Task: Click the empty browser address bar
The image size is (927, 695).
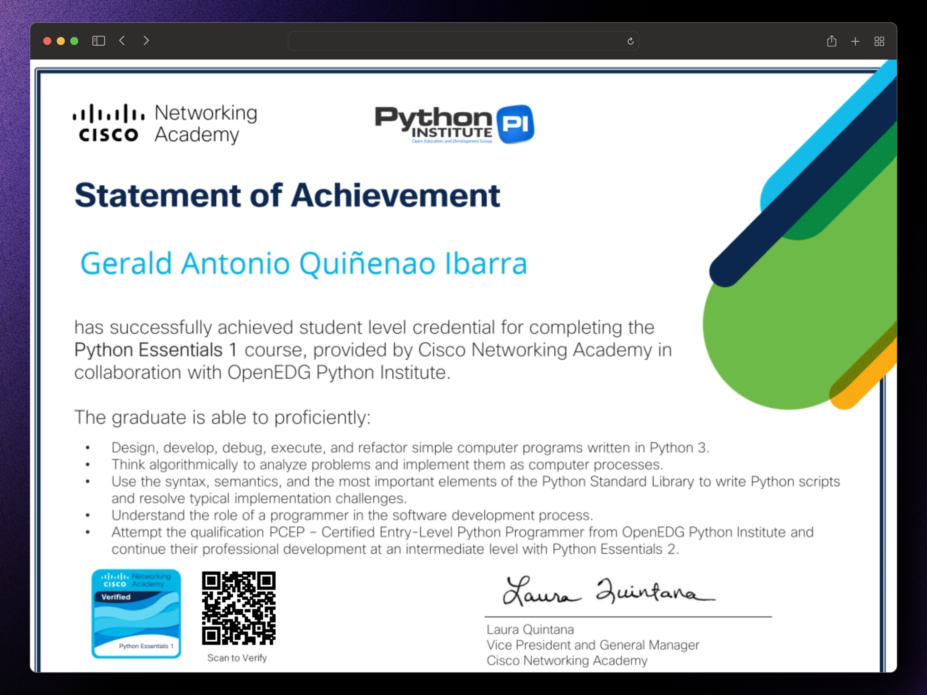Action: click(463, 41)
